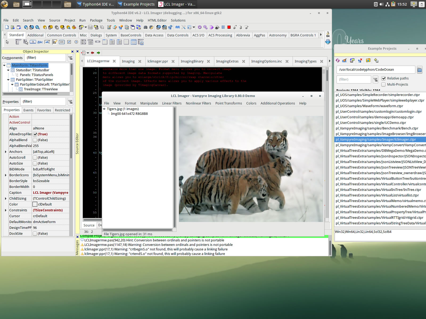This screenshot has height=319, width=426.
Task: Select the TButton component palette icon
Action: 33,42
